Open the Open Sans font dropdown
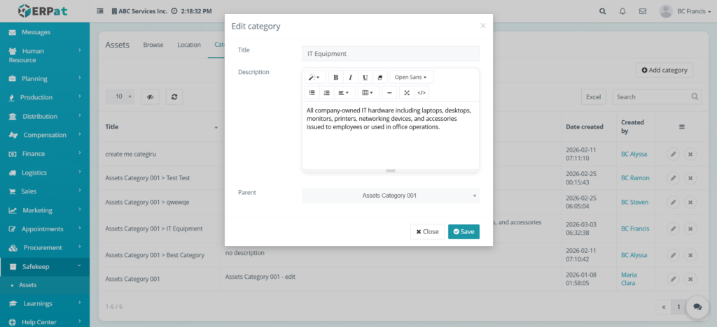The width and height of the screenshot is (717, 327). point(410,78)
